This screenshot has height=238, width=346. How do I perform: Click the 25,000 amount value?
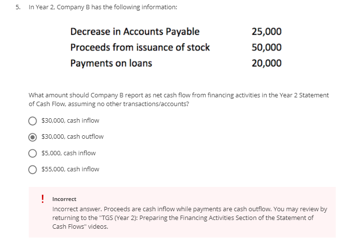pos(267,32)
